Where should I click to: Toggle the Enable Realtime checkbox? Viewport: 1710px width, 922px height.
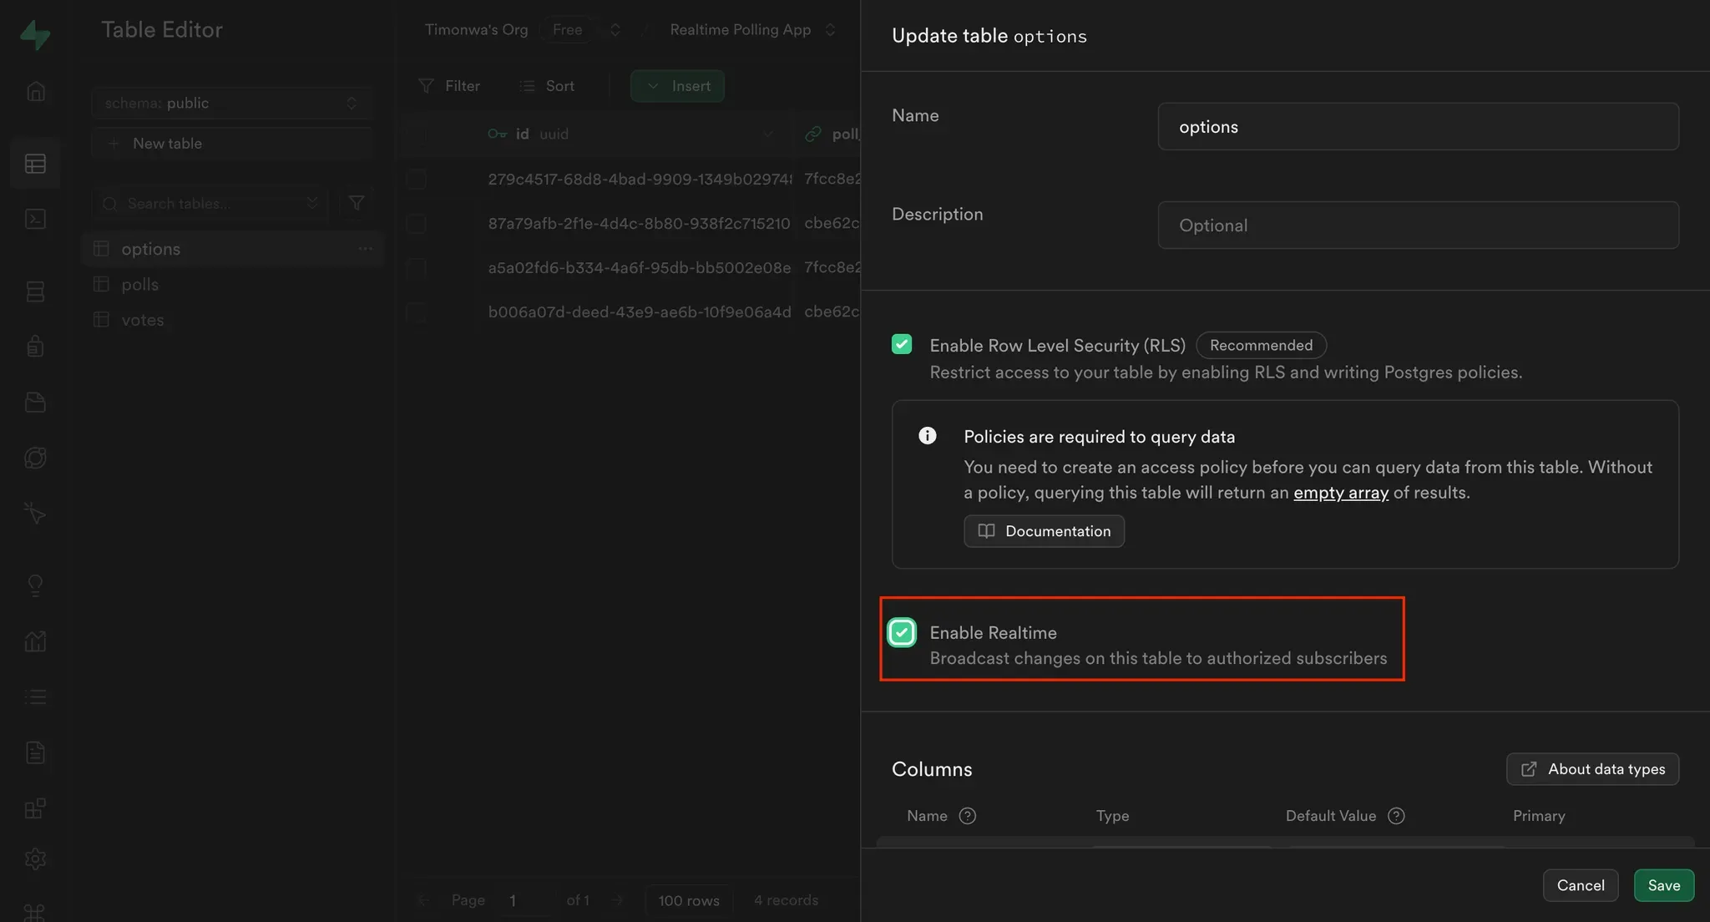902,633
